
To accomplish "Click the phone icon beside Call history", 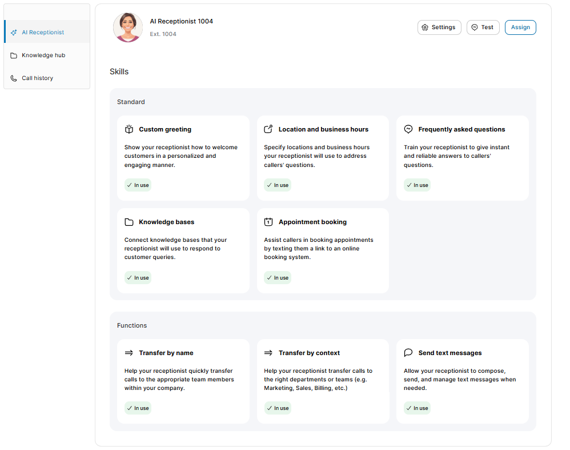I will pyautogui.click(x=14, y=78).
